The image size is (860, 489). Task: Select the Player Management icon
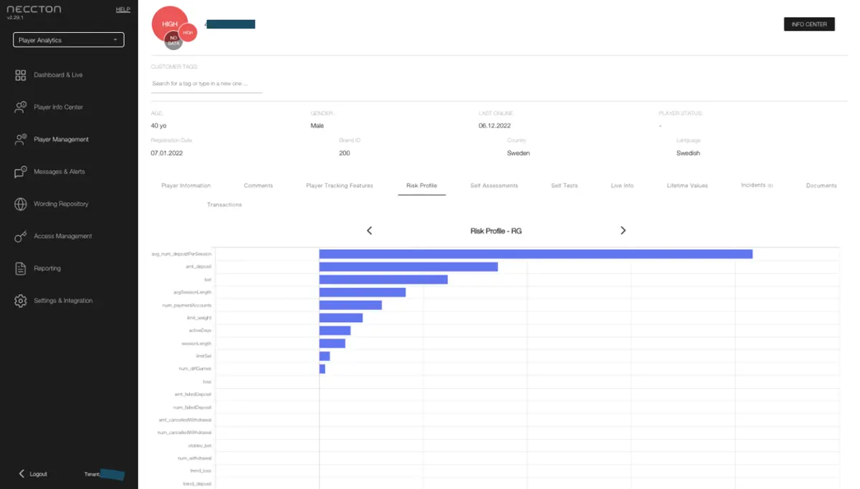(x=20, y=140)
